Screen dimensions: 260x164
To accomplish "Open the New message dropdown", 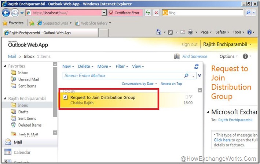I will coord(68,66).
